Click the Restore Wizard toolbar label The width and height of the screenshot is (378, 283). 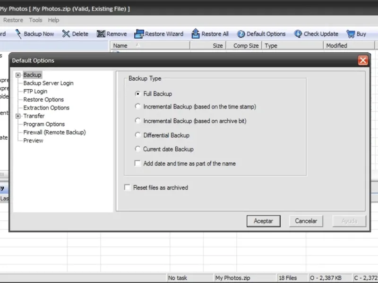coord(164,34)
